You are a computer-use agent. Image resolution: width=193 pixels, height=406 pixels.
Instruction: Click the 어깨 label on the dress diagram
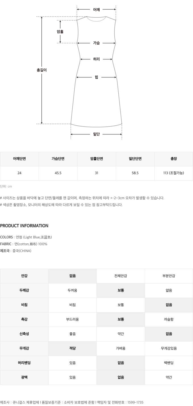coord(96,10)
